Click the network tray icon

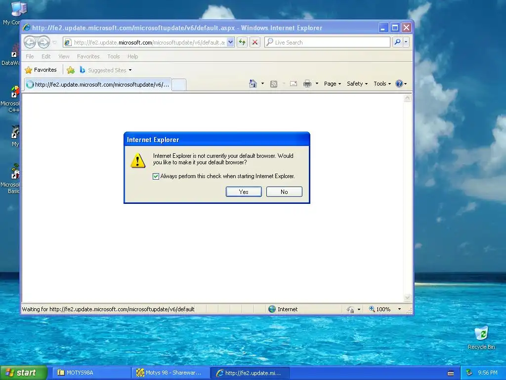(x=469, y=373)
